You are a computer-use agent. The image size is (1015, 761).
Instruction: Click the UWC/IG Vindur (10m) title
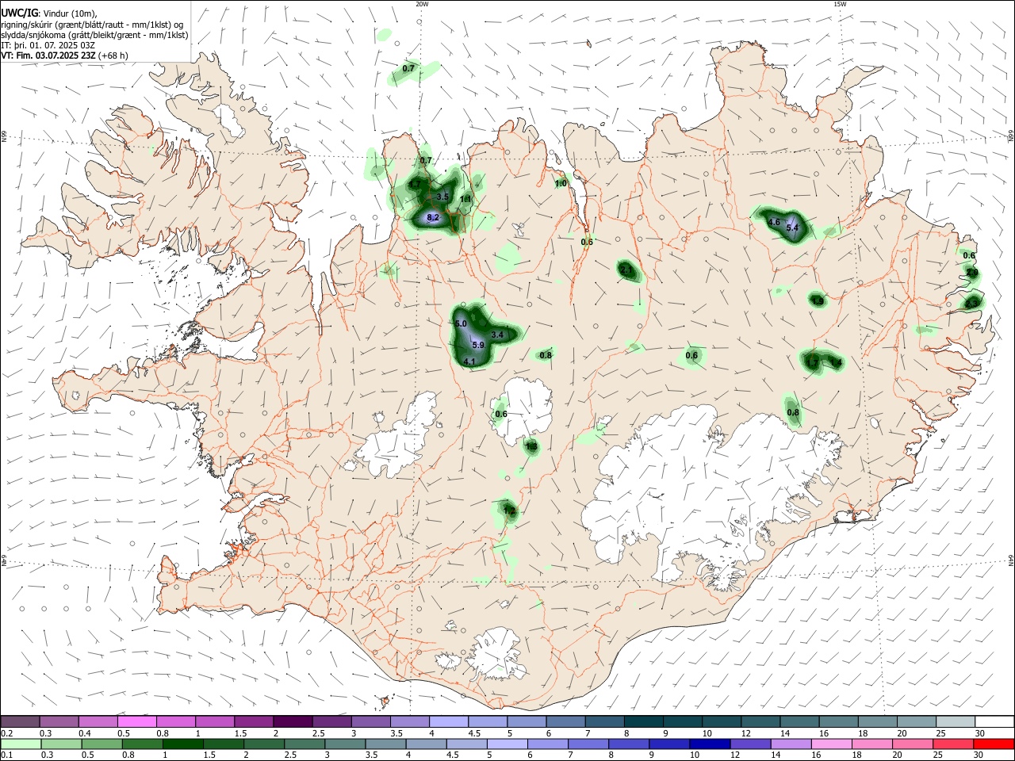[x=49, y=13]
